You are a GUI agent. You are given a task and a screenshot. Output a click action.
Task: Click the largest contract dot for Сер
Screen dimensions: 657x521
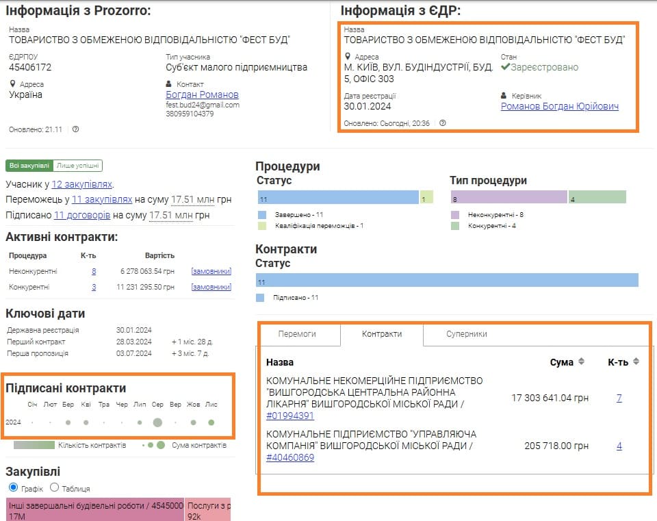(x=157, y=422)
